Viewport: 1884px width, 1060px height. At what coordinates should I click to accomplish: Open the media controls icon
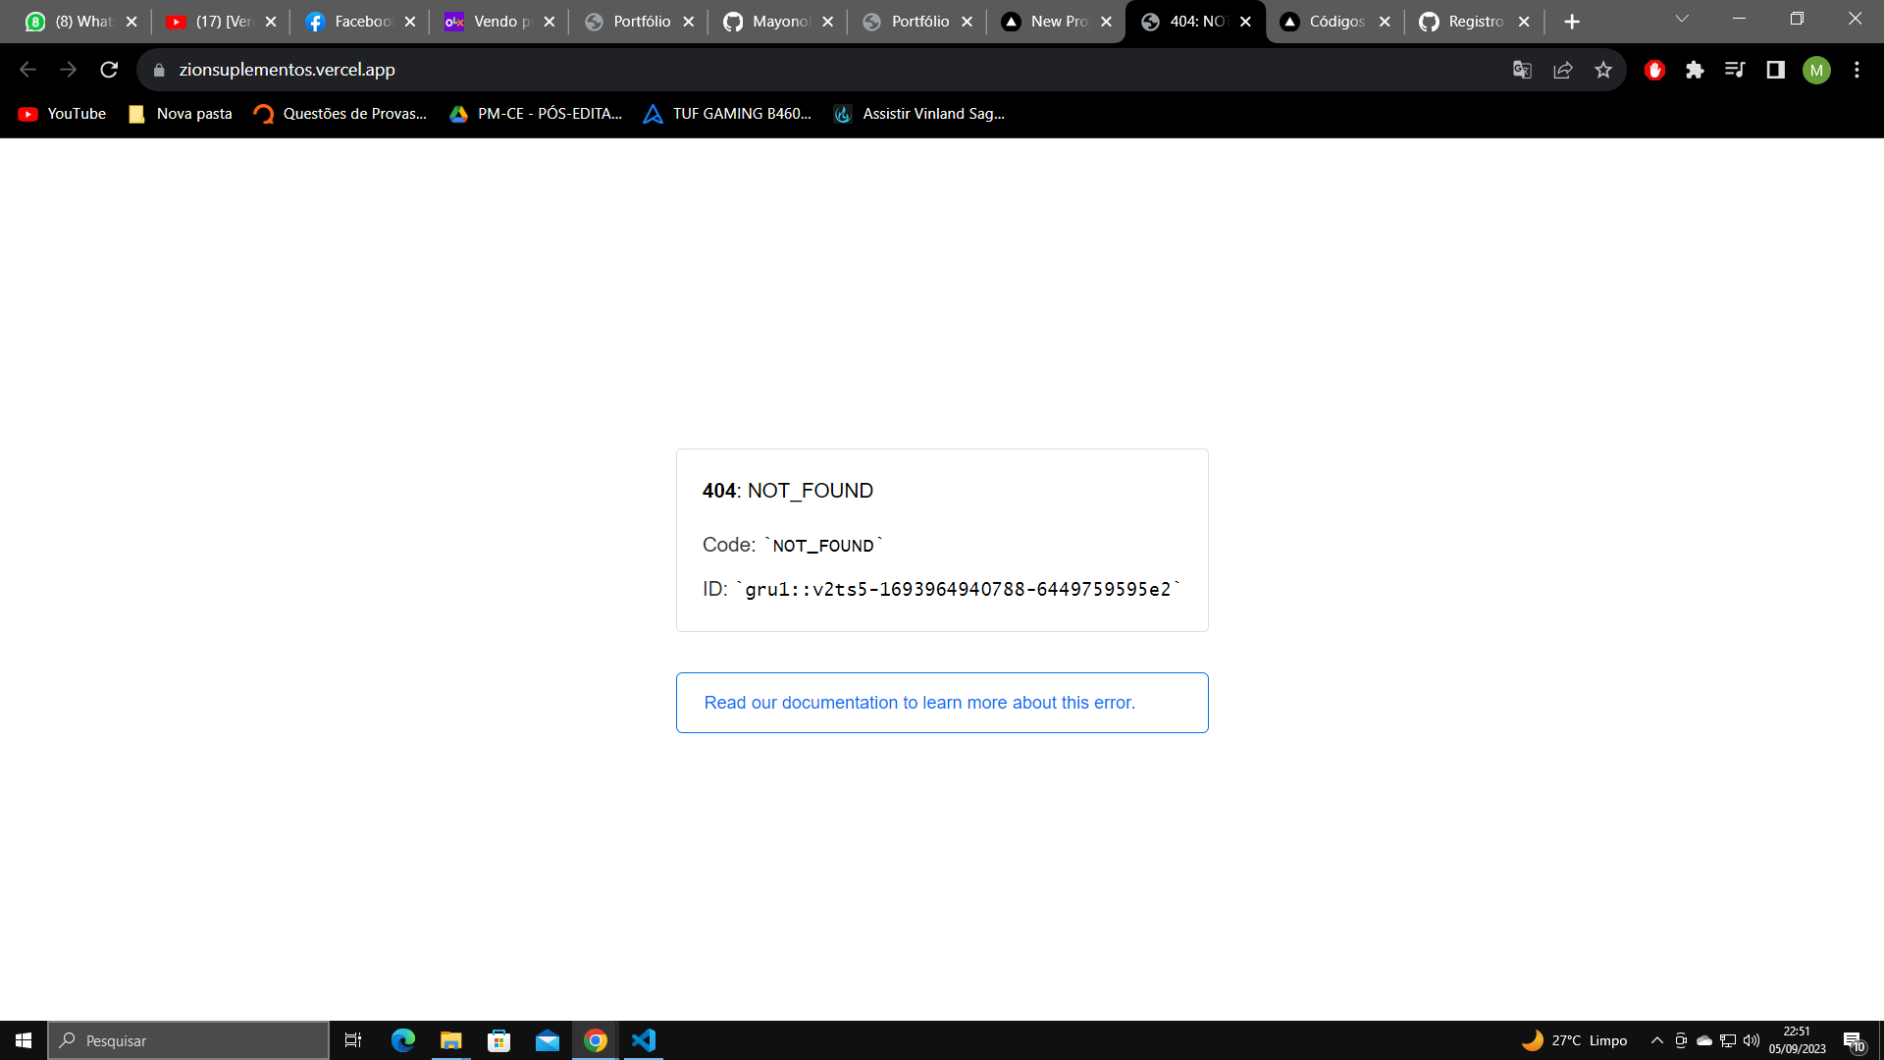coord(1735,70)
